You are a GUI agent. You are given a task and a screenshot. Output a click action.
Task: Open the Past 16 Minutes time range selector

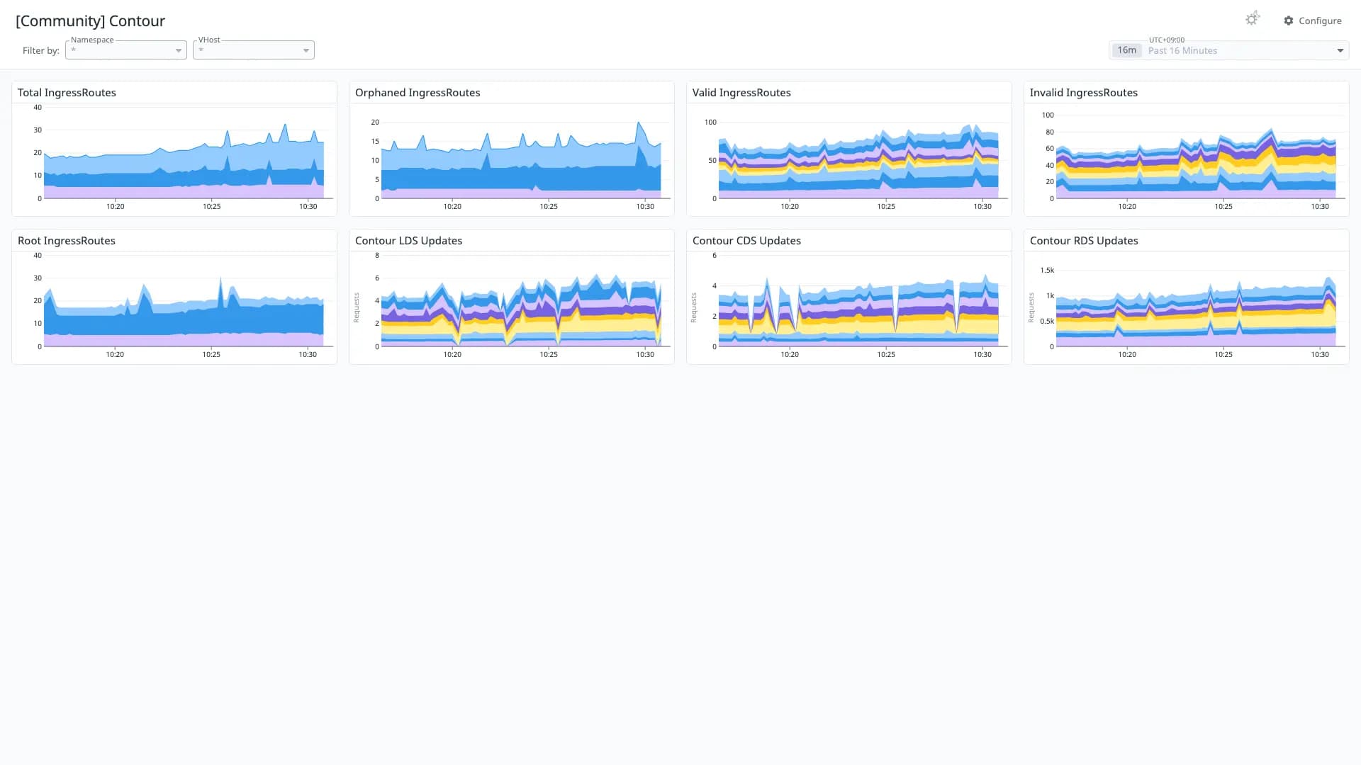click(1228, 50)
